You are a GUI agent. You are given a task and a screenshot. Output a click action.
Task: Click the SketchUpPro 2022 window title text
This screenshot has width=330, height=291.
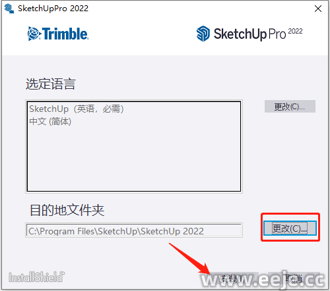[53, 9]
